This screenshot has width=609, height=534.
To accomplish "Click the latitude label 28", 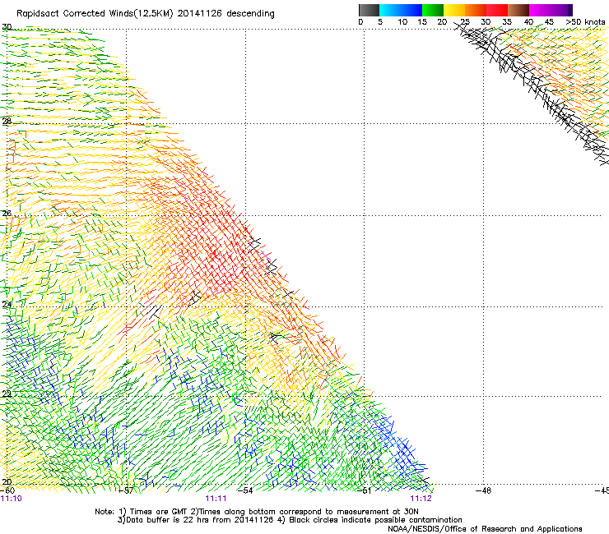I will click(7, 121).
